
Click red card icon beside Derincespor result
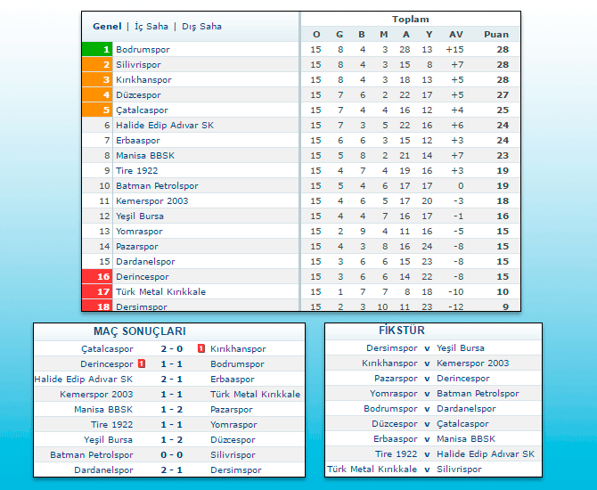pyautogui.click(x=142, y=364)
